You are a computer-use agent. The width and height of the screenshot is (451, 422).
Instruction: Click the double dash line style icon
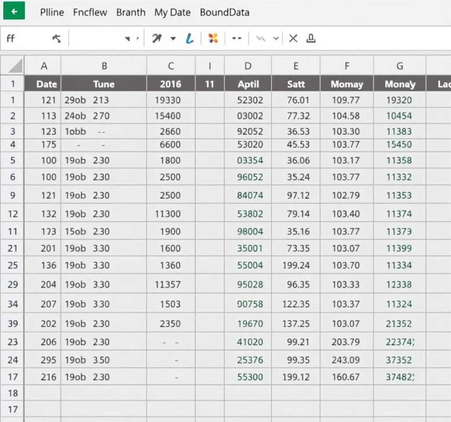click(237, 38)
